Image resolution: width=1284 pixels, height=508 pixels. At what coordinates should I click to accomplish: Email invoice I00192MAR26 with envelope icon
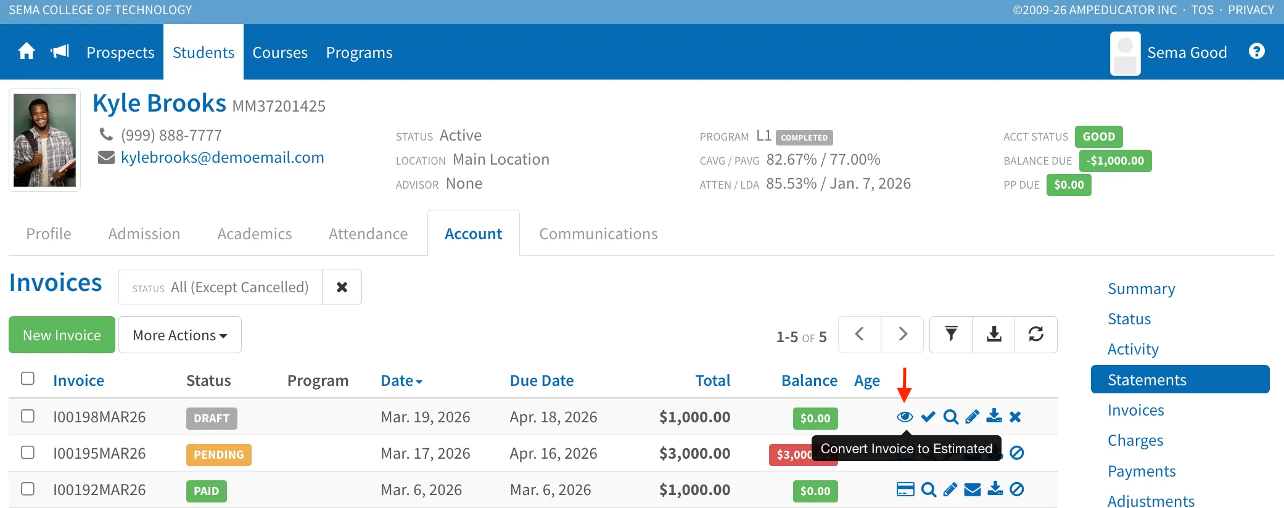click(973, 490)
